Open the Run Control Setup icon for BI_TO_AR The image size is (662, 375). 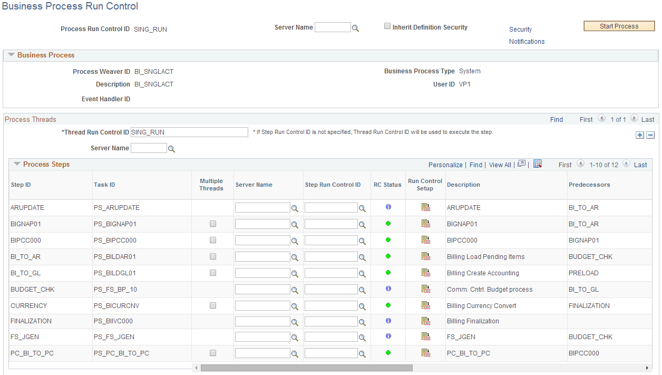point(425,256)
